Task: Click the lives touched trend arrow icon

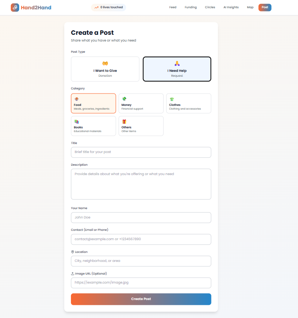Action: tap(96, 7)
